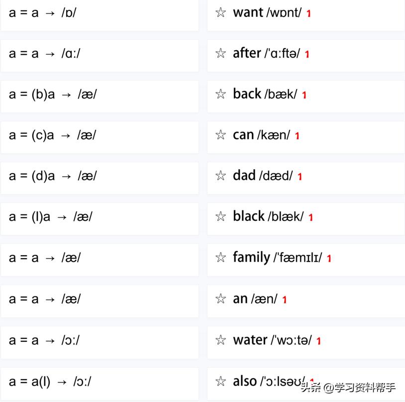Open the word entry 'want'
This screenshot has width=405, height=402.
(248, 12)
